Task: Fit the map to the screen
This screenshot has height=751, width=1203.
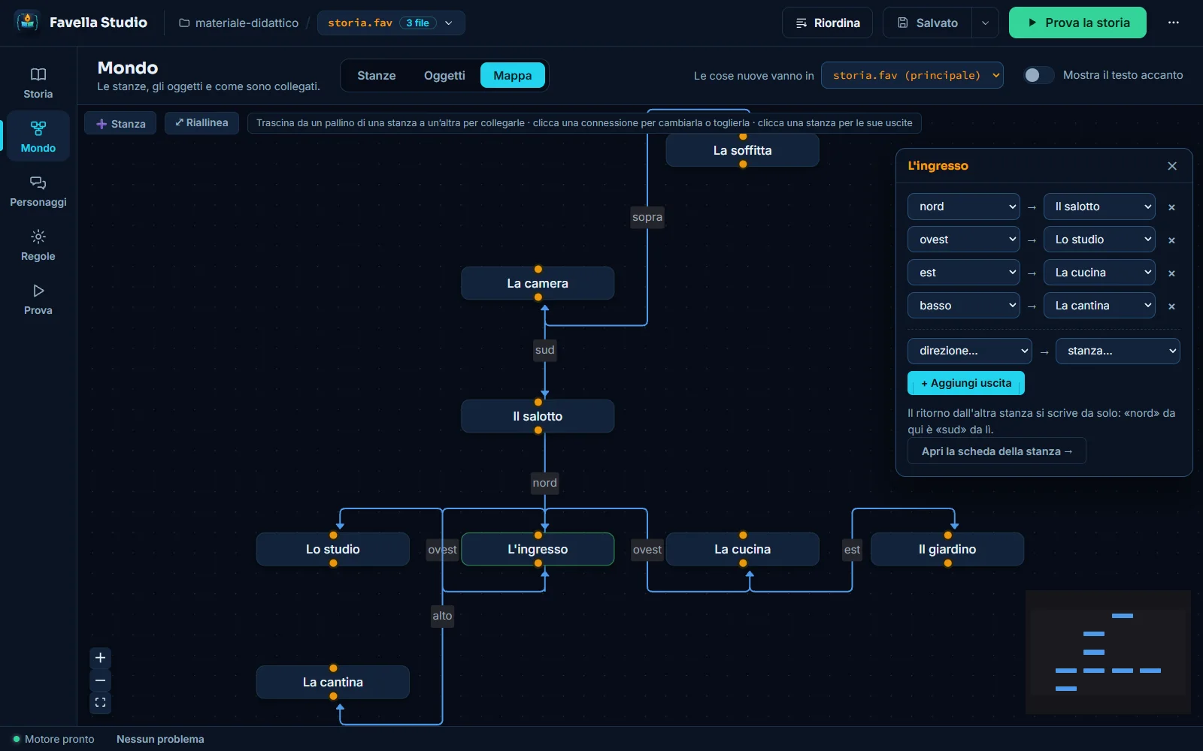Action: (100, 703)
